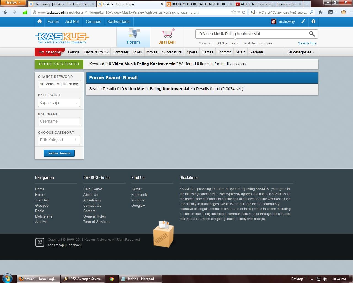The height and width of the screenshot is (283, 353).
Task: Click the Username input field
Action: (59, 121)
